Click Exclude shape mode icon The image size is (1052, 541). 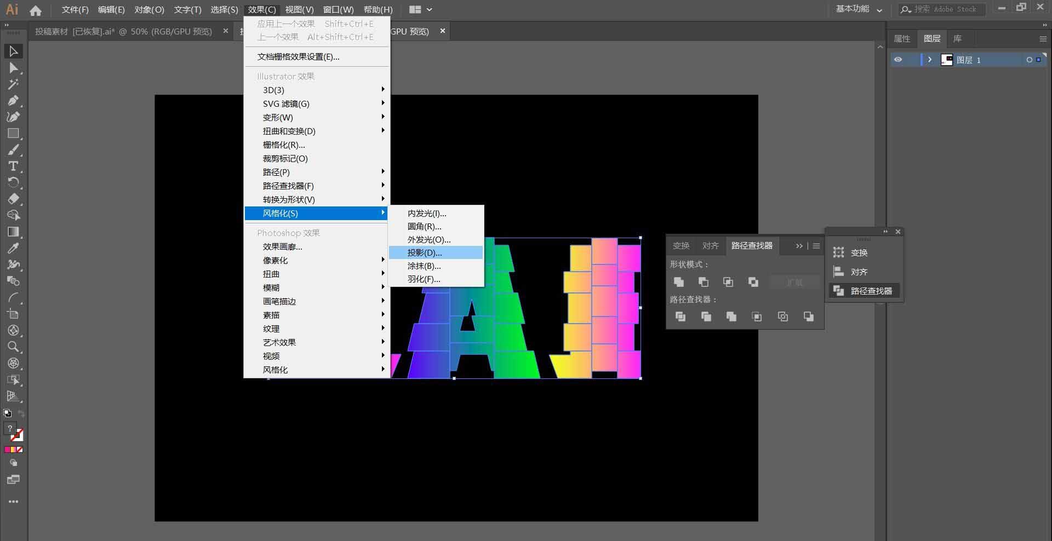(753, 282)
